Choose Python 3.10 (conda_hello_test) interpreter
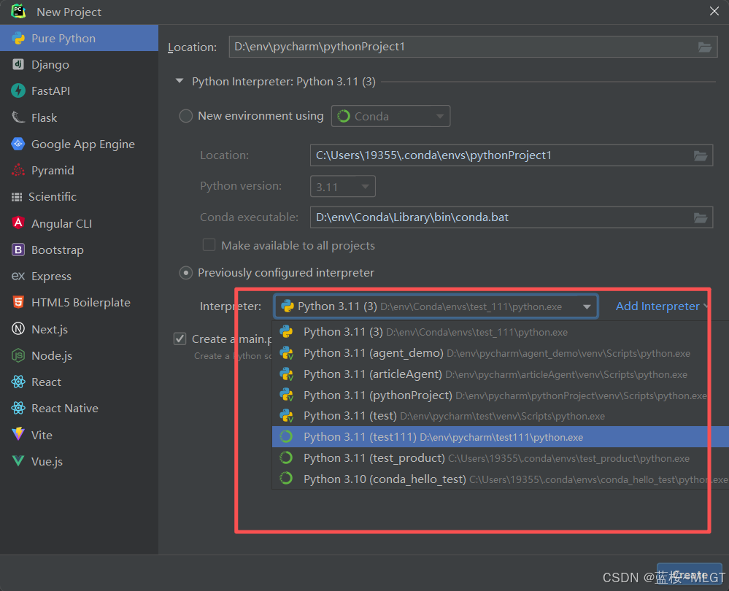The image size is (729, 591). click(501, 479)
